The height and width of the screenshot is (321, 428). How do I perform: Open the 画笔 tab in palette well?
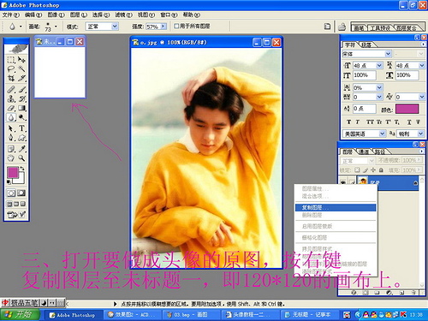(359, 28)
